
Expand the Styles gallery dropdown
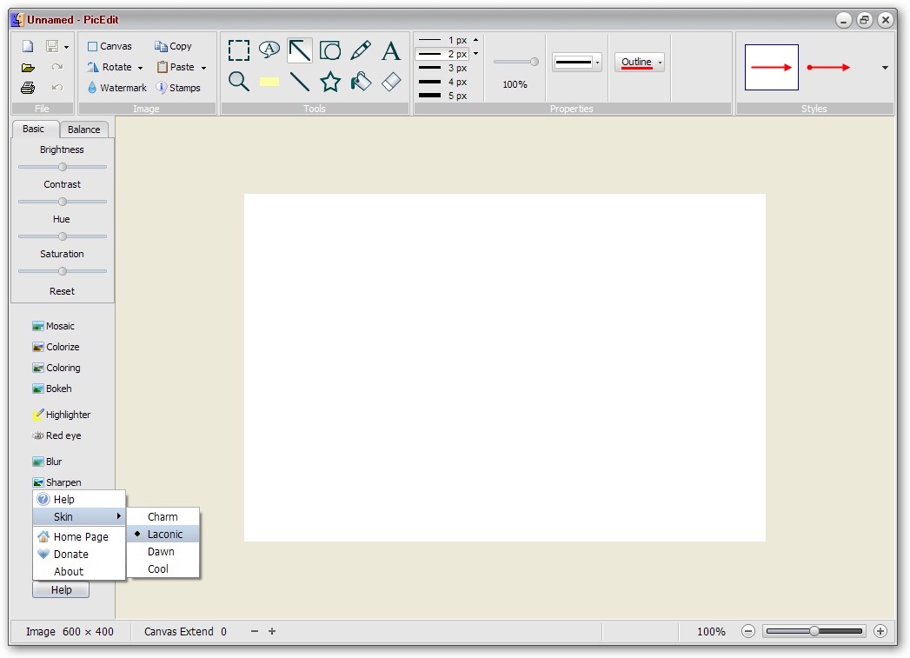885,68
